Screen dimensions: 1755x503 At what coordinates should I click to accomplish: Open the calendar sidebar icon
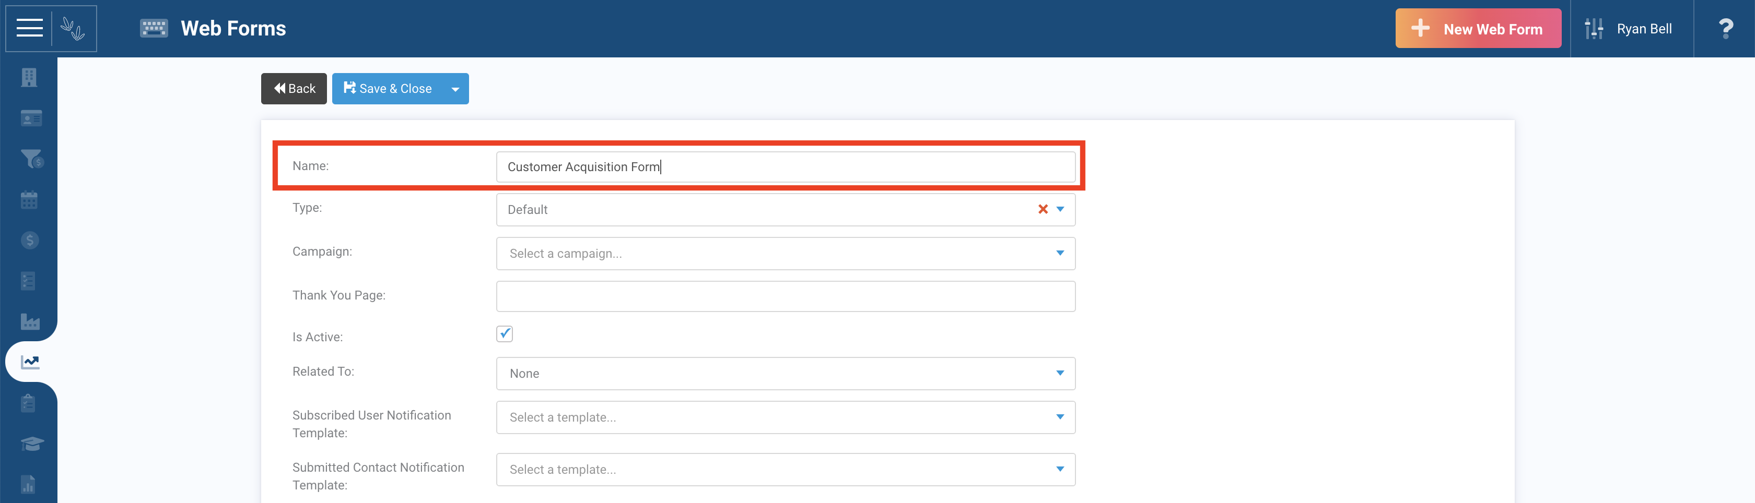coord(29,200)
